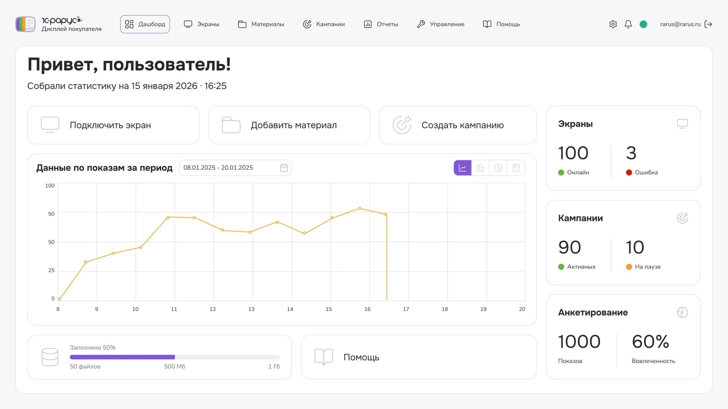
Task: Click the green status indicator near the email
Action: [x=643, y=24]
